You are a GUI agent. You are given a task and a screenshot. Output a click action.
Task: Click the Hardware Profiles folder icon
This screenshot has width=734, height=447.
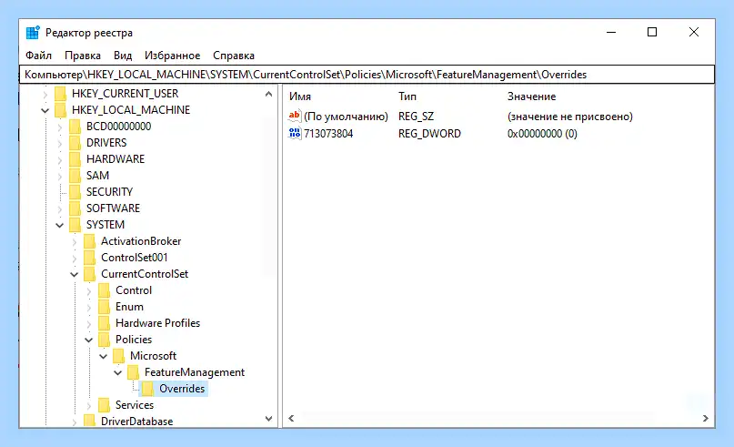click(x=104, y=323)
